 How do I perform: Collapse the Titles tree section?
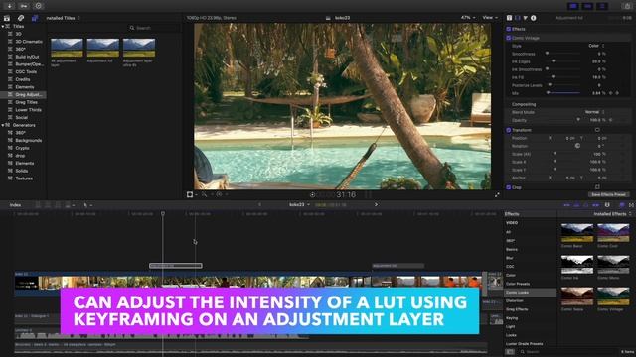3,27
